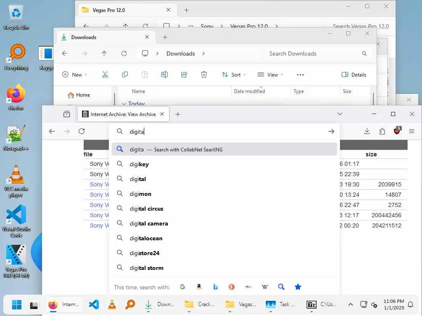Collapse the Today group in the Downloads list
The height and width of the screenshot is (316, 422).
(x=124, y=103)
